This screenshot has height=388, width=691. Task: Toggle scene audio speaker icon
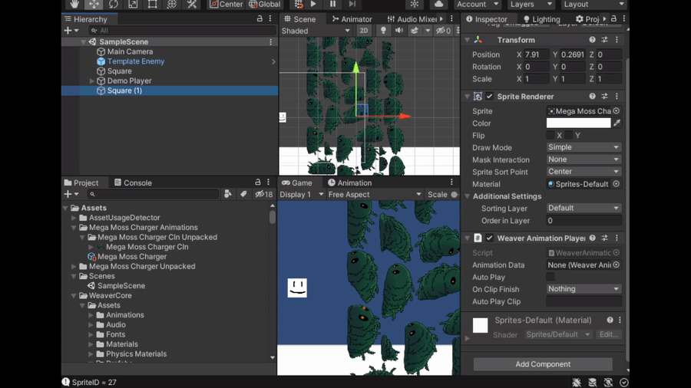point(399,31)
